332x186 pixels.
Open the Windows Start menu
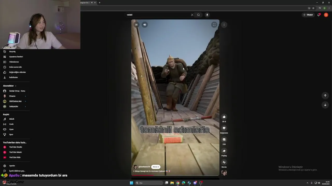(132, 183)
